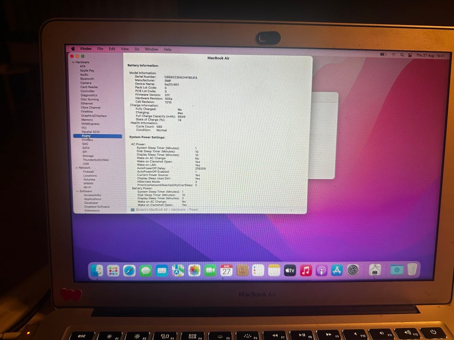
Task: Select Memory in sidebar
Action: click(x=87, y=119)
